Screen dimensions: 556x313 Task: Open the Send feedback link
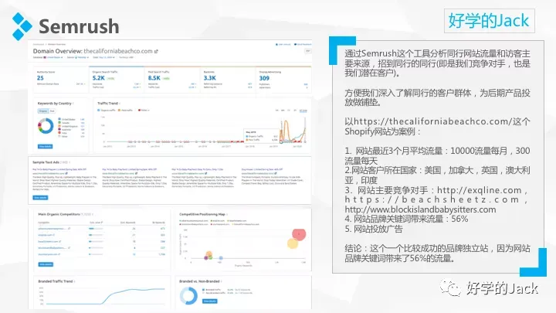click(x=303, y=44)
